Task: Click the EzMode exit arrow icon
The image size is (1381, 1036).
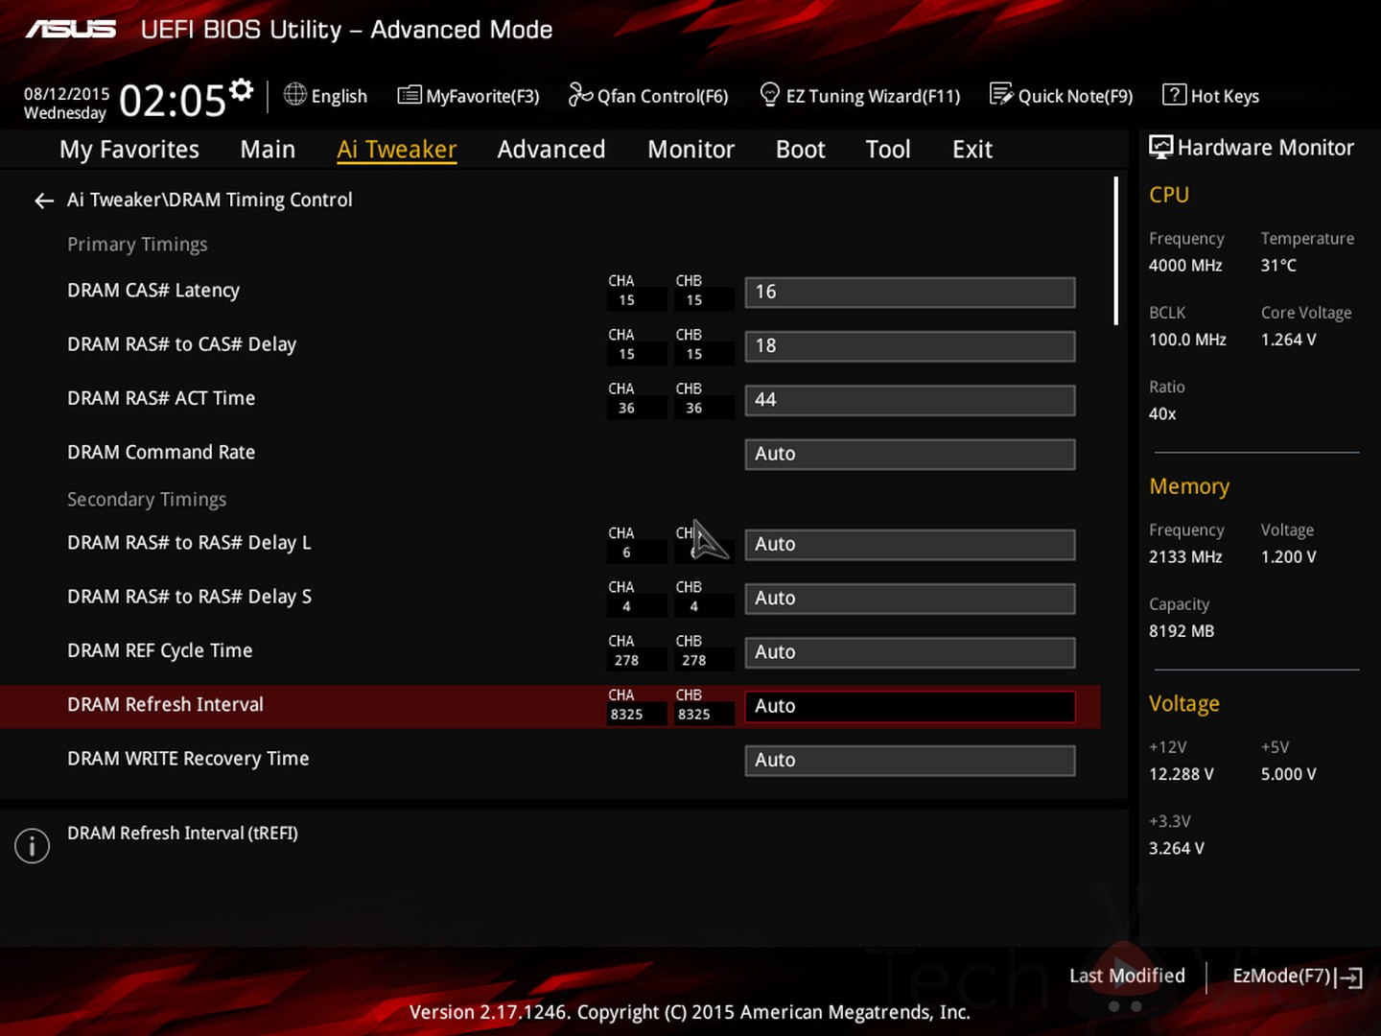Action: (1349, 977)
